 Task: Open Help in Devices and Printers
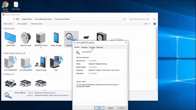(155, 24)
